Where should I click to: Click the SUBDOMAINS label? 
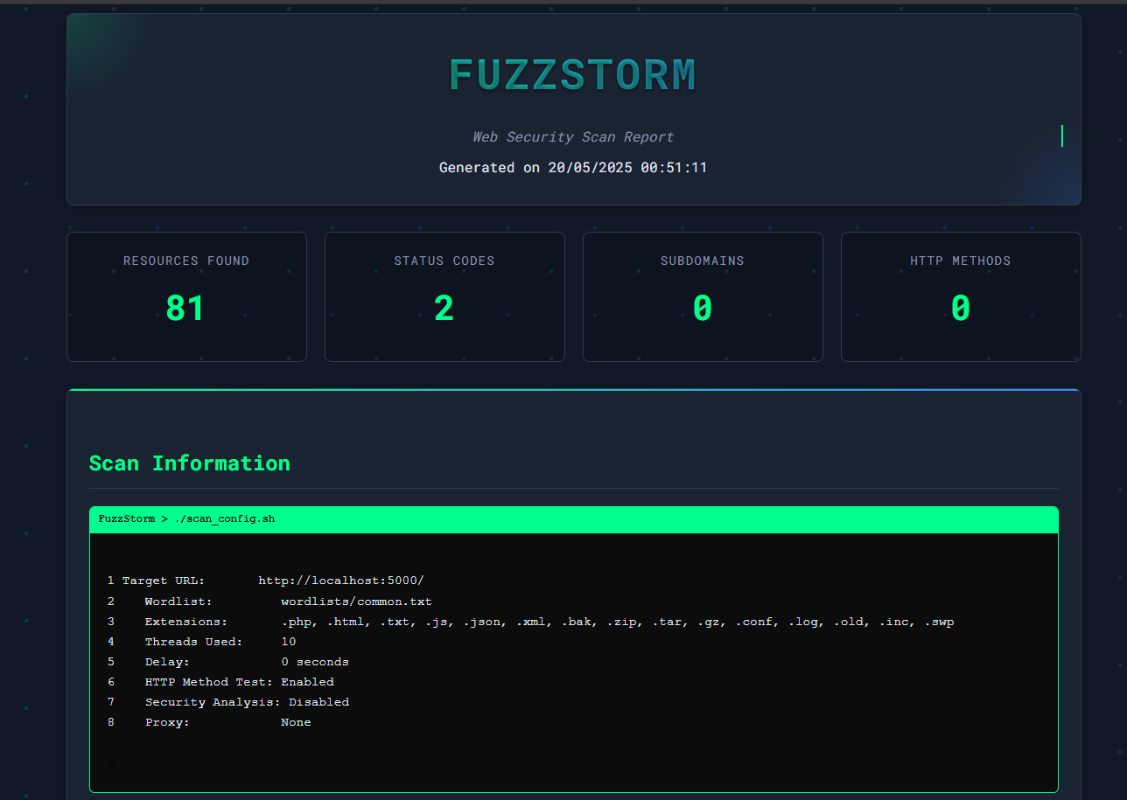pos(703,261)
